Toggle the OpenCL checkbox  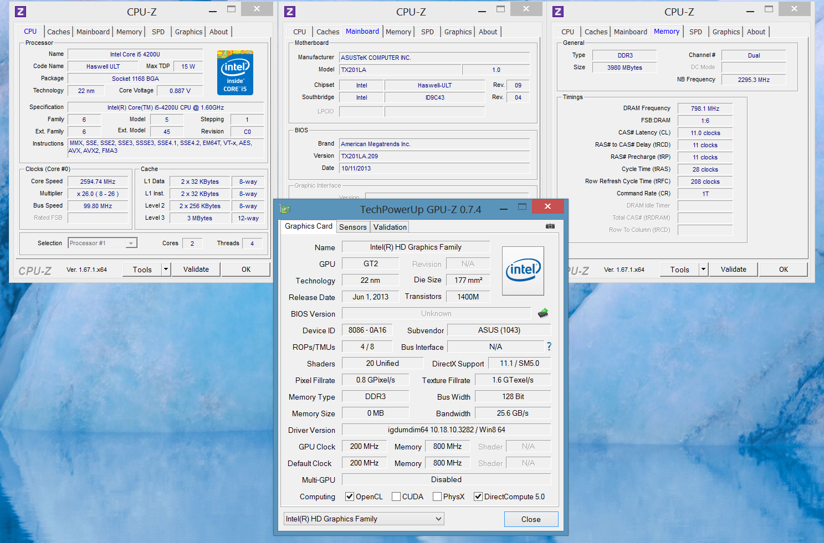[350, 497]
